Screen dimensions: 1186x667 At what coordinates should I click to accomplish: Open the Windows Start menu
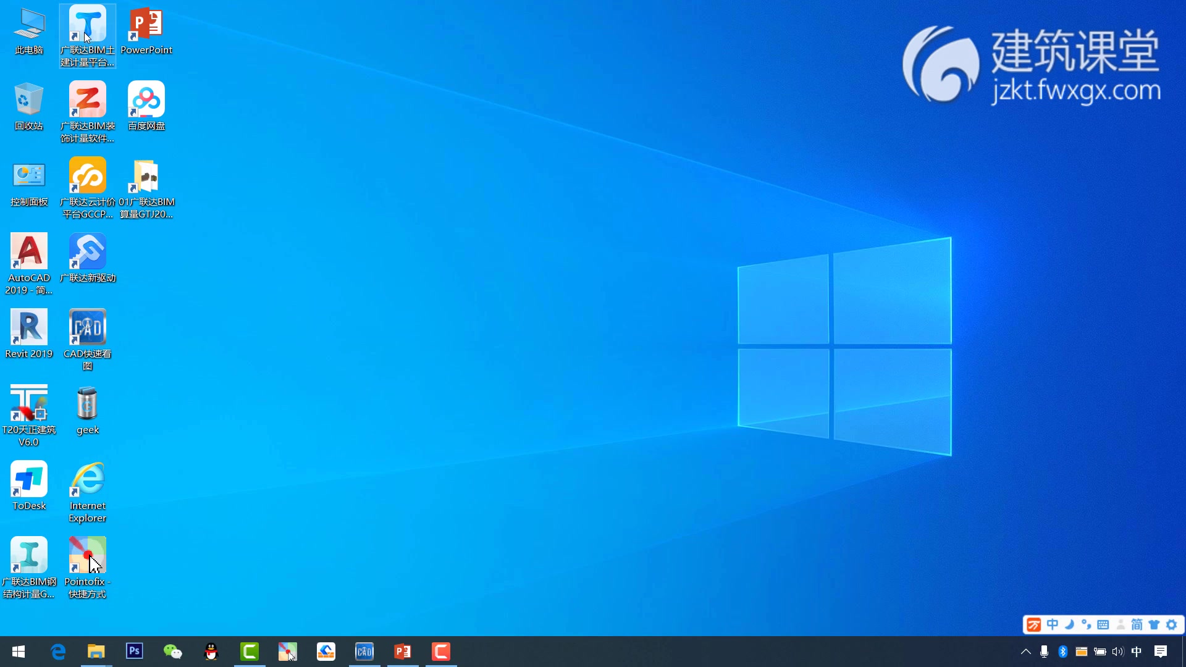point(19,652)
